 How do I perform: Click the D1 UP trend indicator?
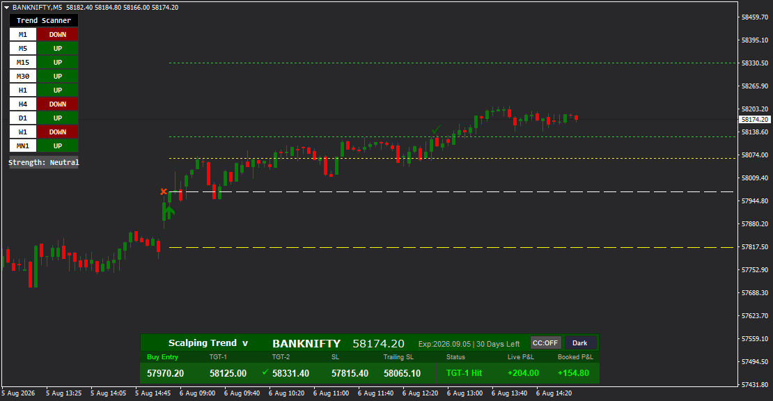[x=58, y=118]
